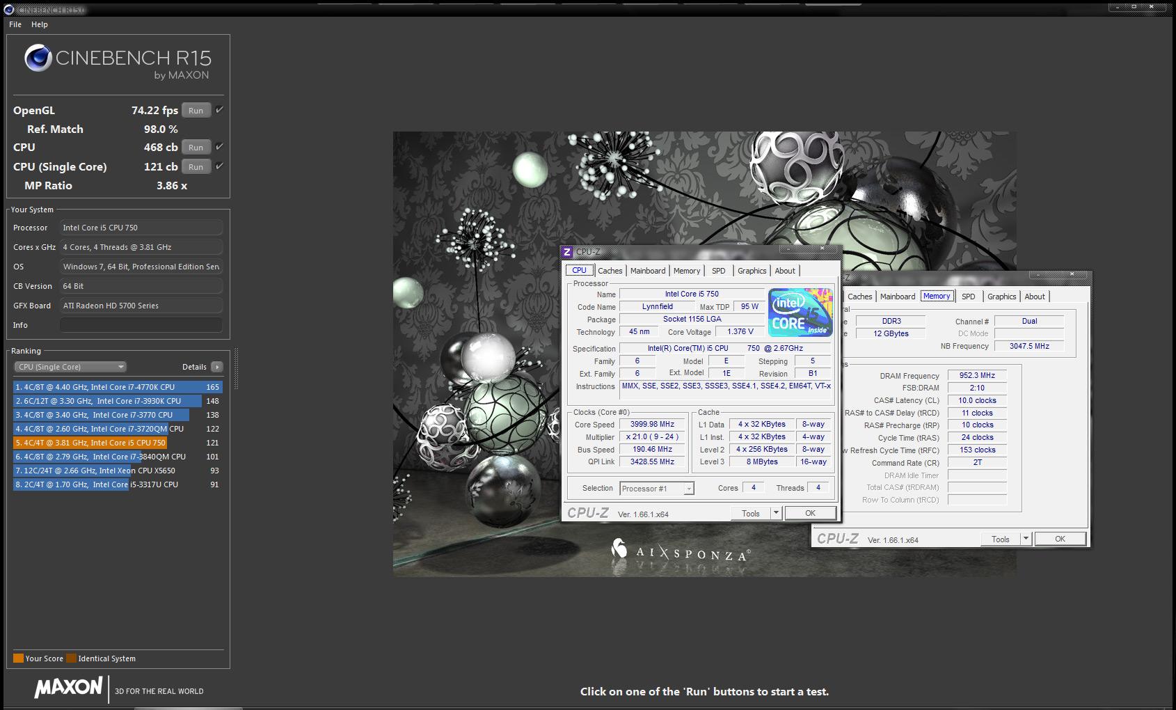Open Caches tab in rear CPU-Z window
Viewport: 1176px width, 710px height.
coord(860,297)
